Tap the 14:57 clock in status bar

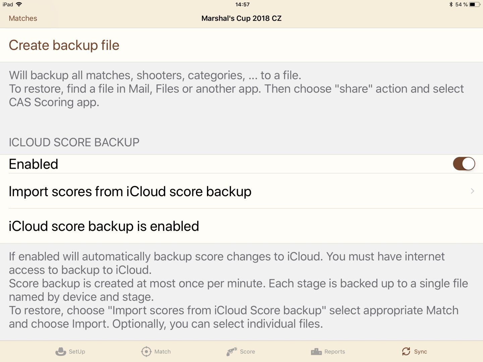coord(242,4)
